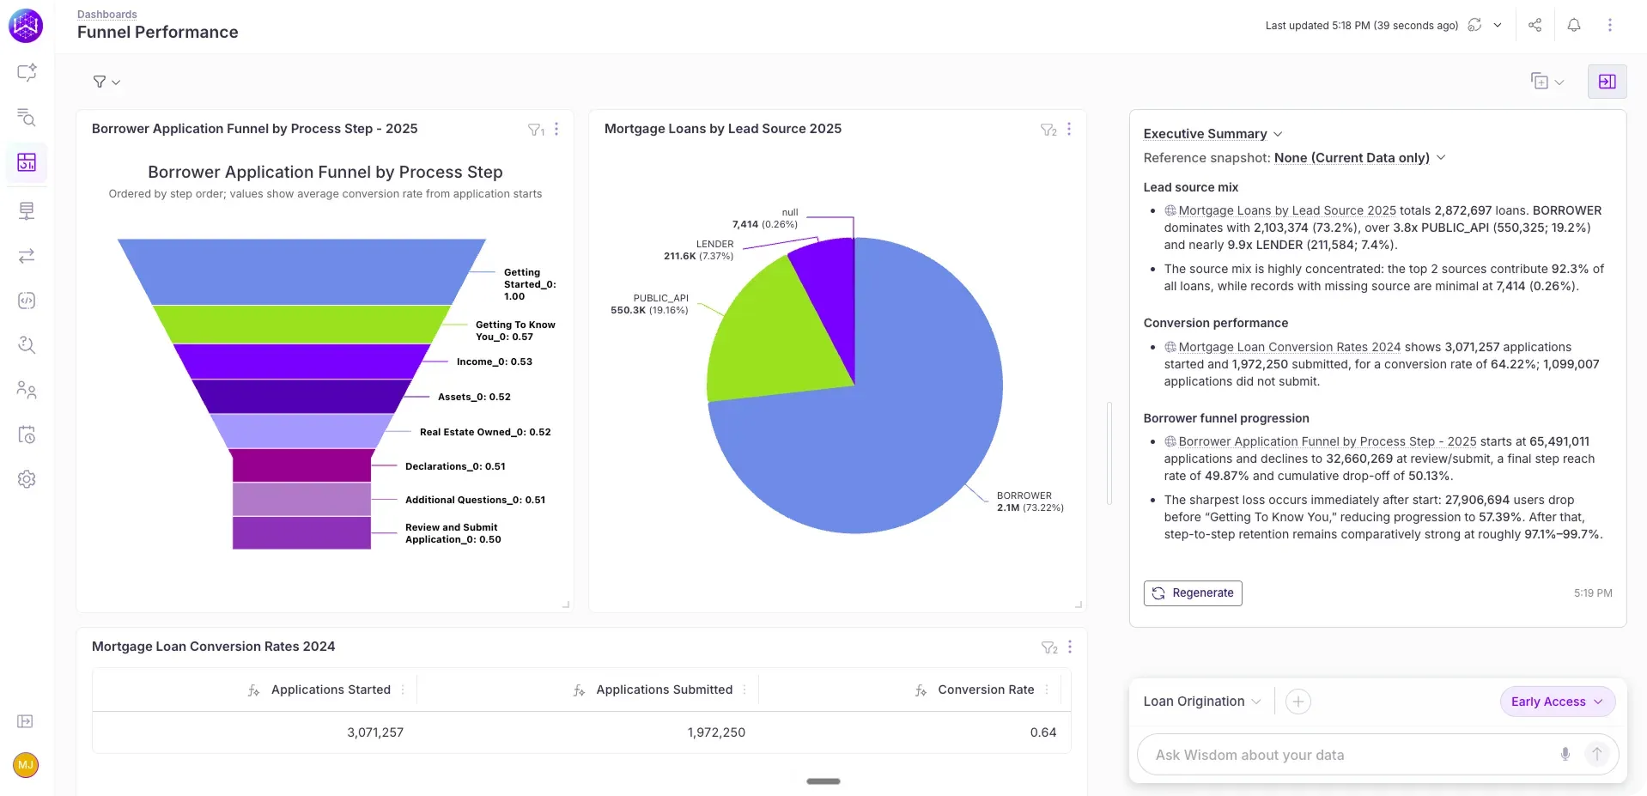The image size is (1647, 796).
Task: Open the new chat sparkle icon in sidebar
Action: click(27, 73)
